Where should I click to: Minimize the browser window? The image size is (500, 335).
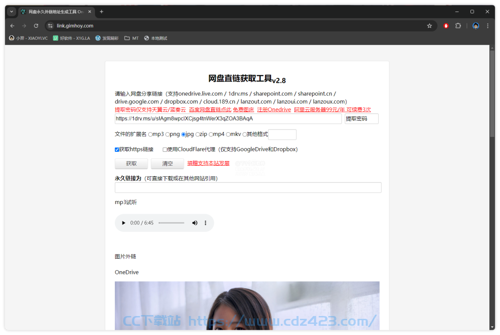pos(457,12)
